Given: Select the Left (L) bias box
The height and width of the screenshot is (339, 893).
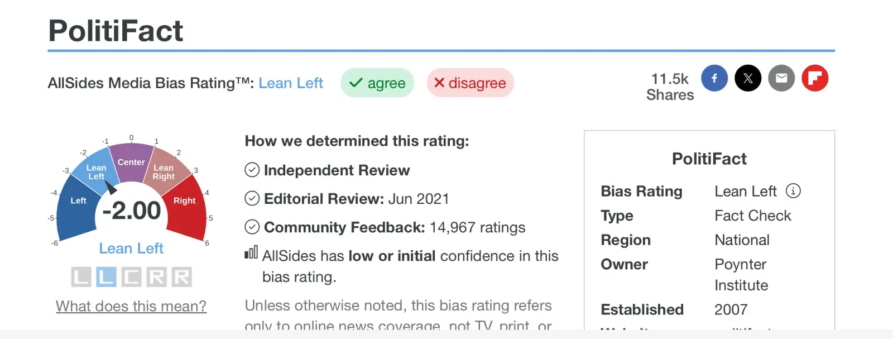Looking at the screenshot, I should 81,277.
